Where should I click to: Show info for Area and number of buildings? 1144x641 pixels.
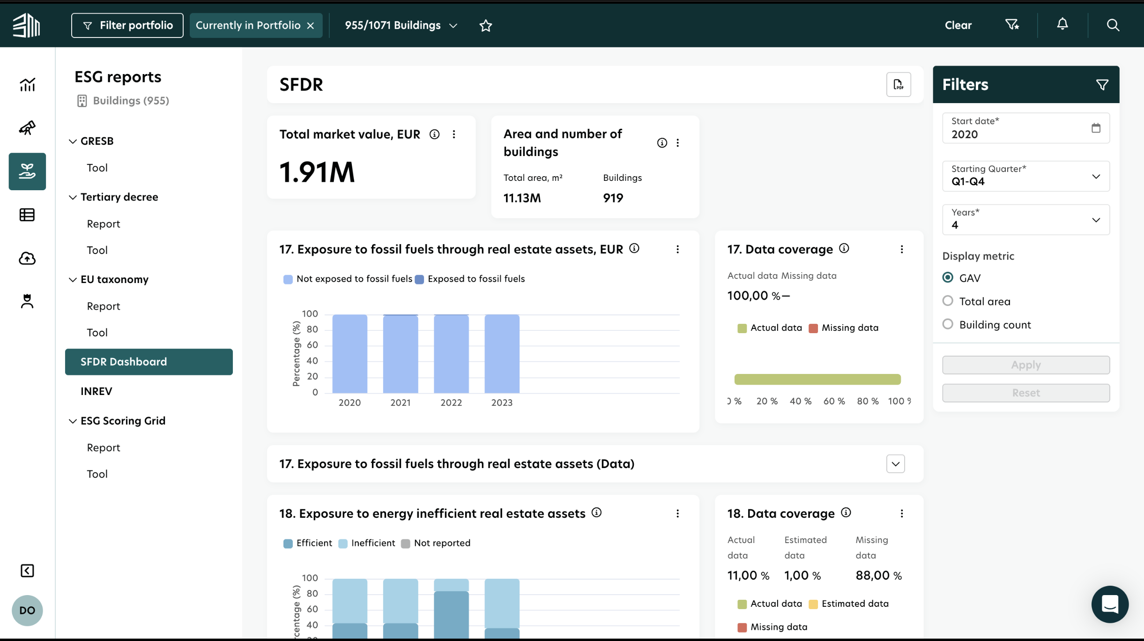pyautogui.click(x=662, y=143)
